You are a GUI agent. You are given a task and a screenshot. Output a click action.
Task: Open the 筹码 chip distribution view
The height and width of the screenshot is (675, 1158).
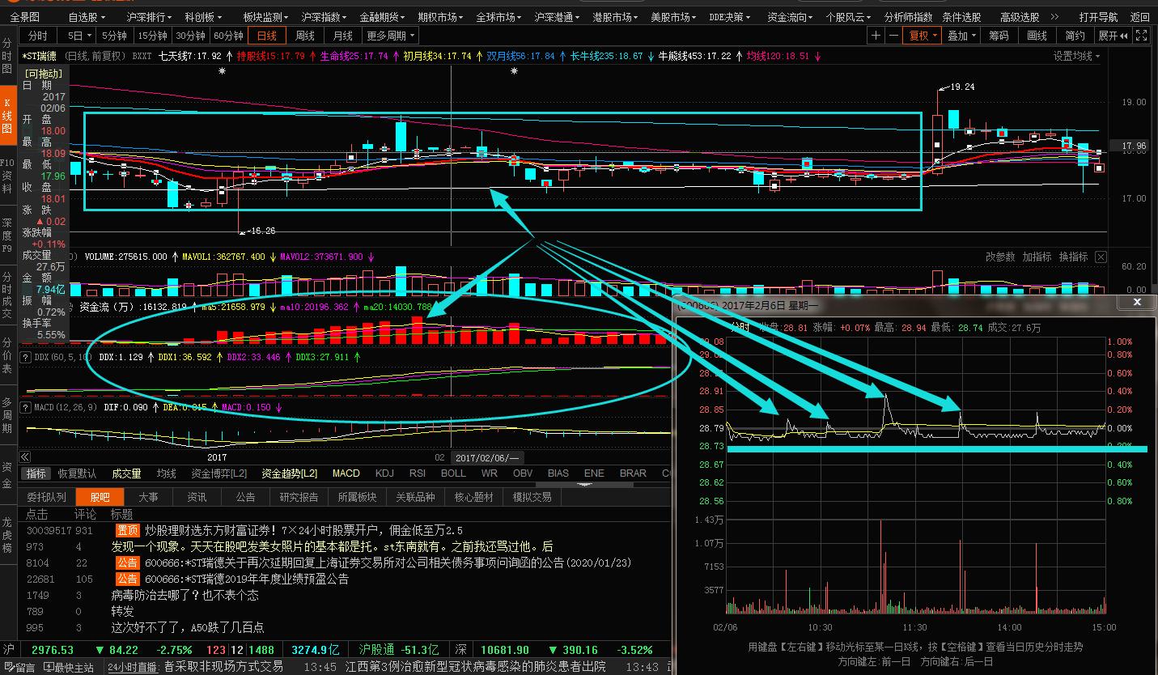(998, 35)
